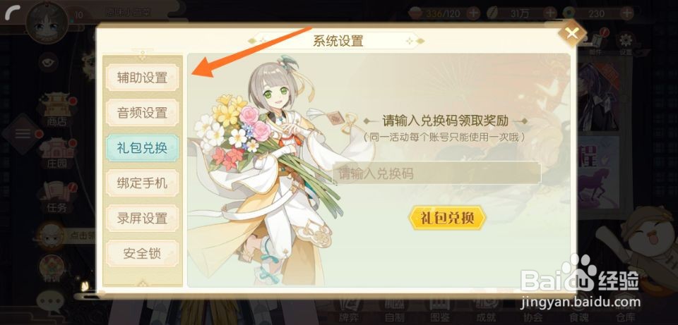
Task: Open the 商店 shop icon
Action: click(56, 111)
